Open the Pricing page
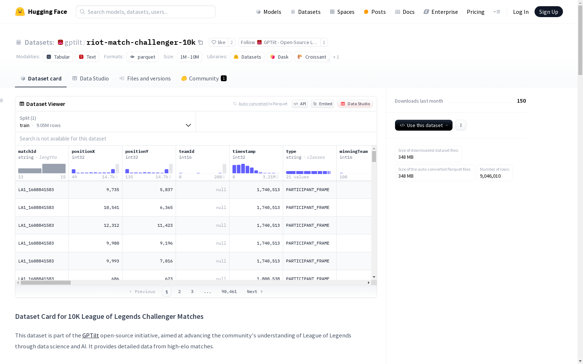 (476, 12)
